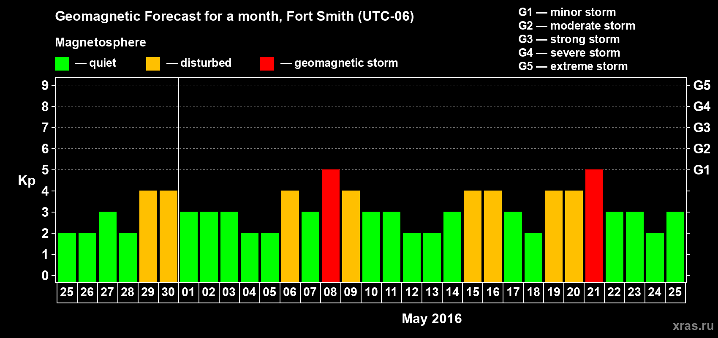Click date cell 08 on the axis
The height and width of the screenshot is (338, 718).
point(331,292)
